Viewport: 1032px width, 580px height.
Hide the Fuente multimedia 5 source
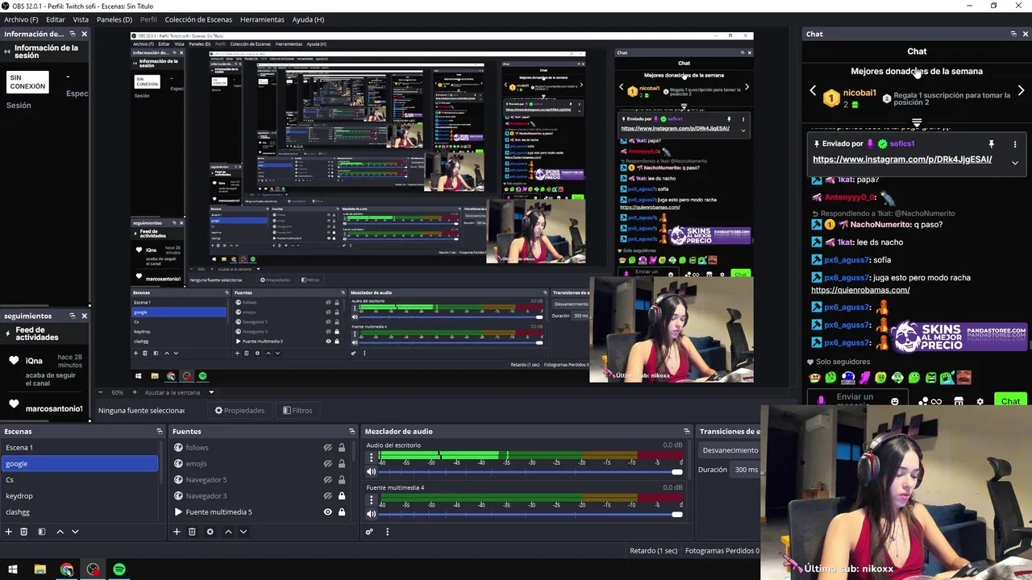(327, 512)
